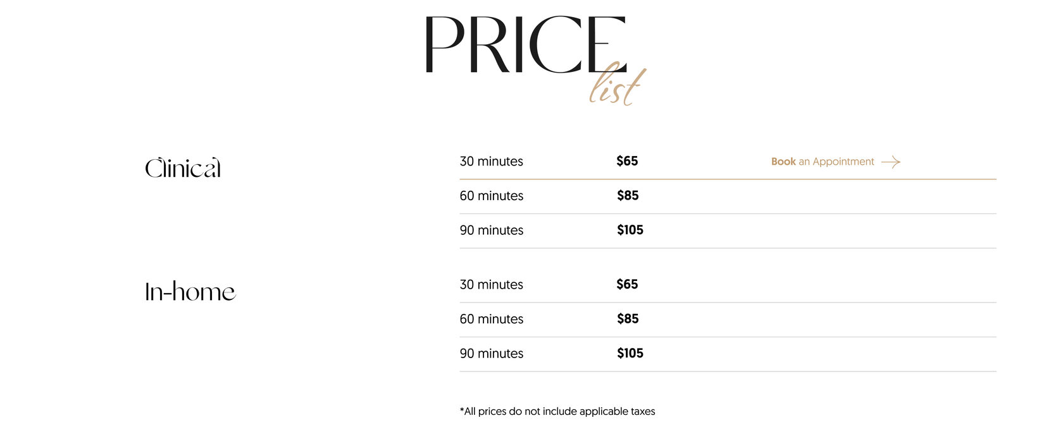The height and width of the screenshot is (444, 1063).
Task: Click the Clinical 60 minutes label
Action: pos(491,196)
